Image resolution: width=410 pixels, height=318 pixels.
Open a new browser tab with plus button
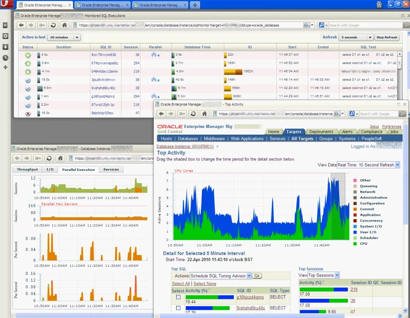(195, 5)
